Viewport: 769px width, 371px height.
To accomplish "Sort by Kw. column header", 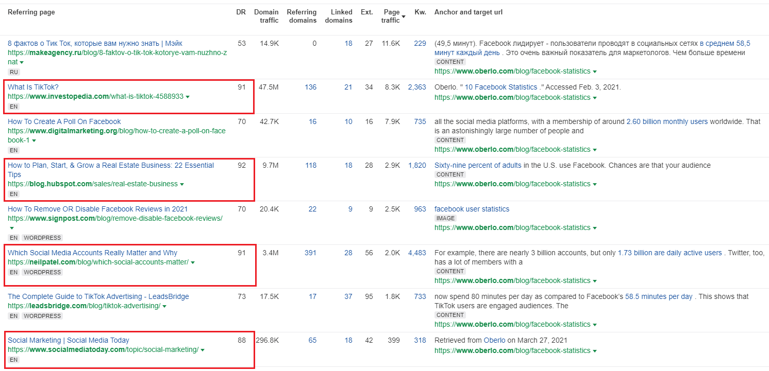I will tap(421, 12).
